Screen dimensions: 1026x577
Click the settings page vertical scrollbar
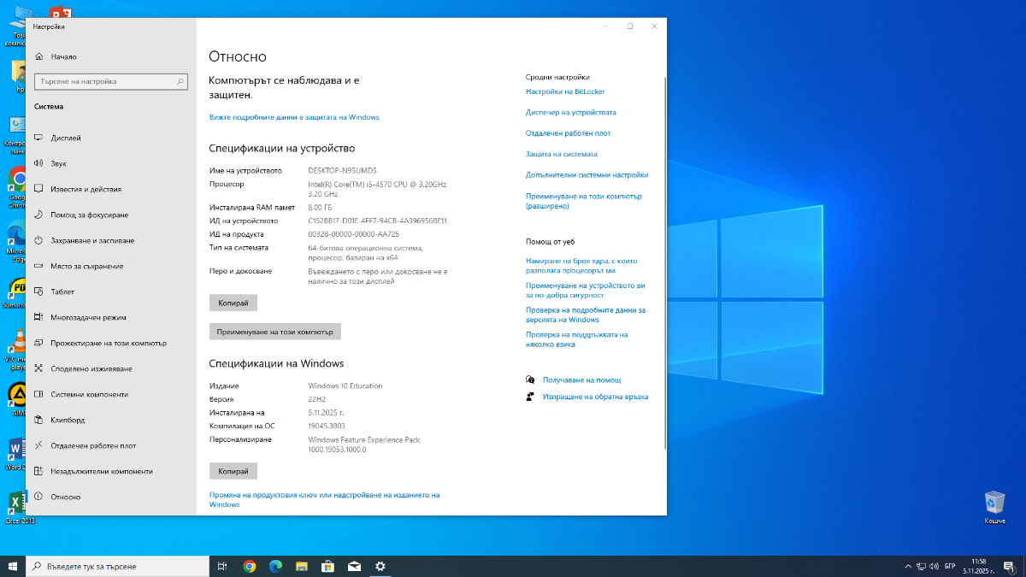(x=664, y=256)
